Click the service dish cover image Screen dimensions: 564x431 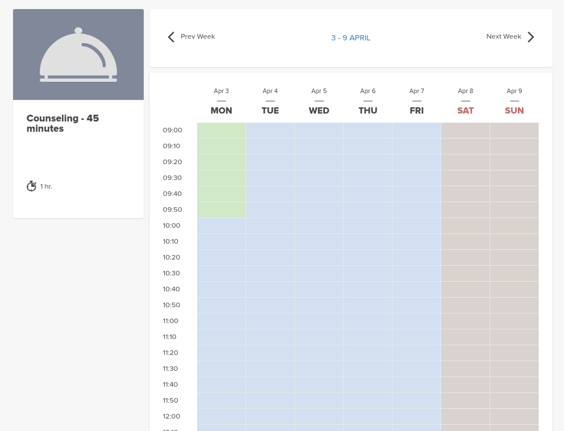78,55
